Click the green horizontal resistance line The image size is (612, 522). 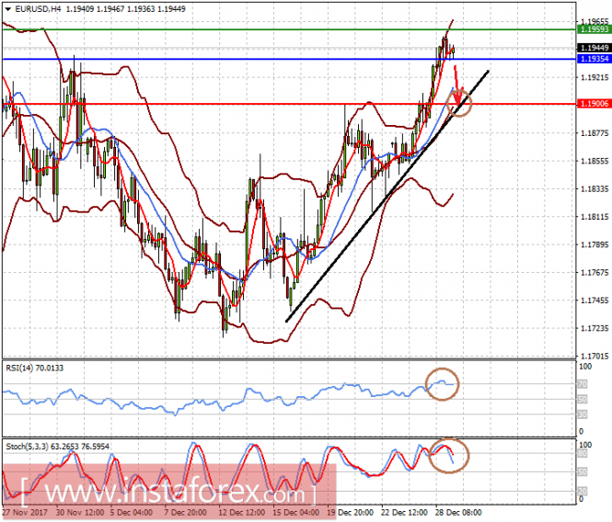[276, 29]
